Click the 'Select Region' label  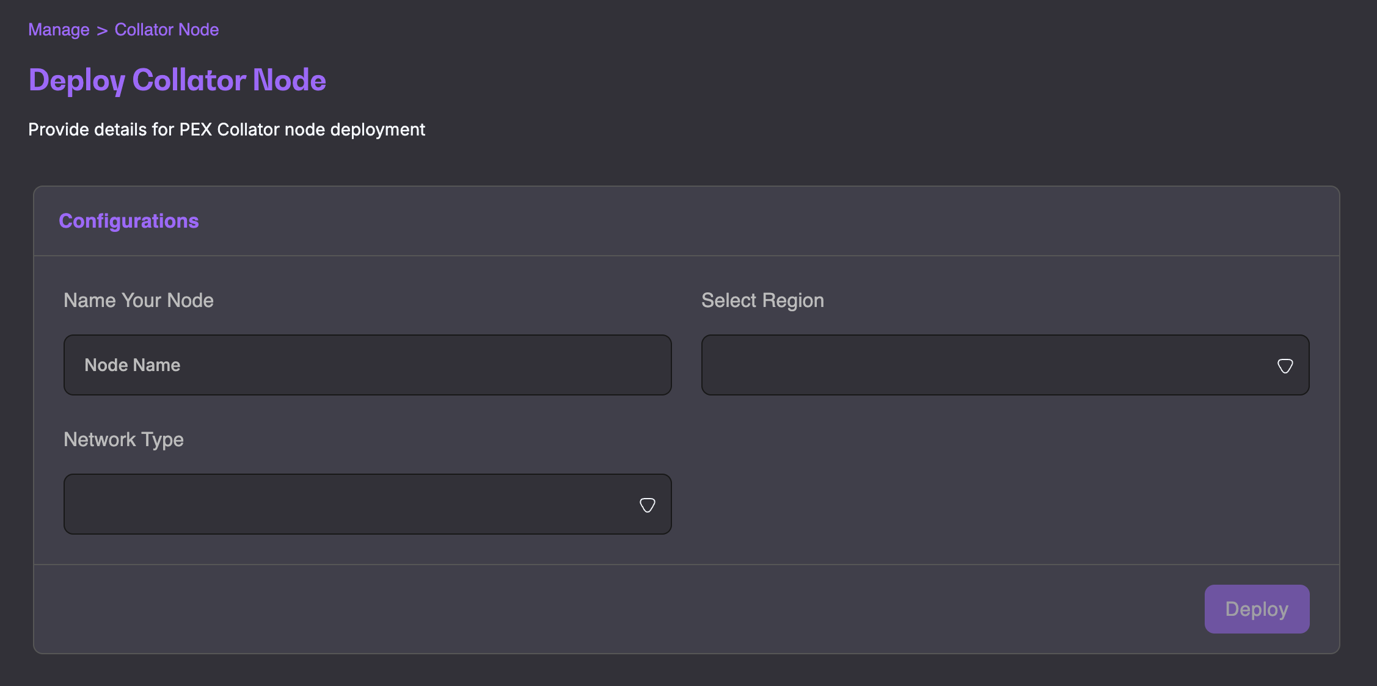762,300
